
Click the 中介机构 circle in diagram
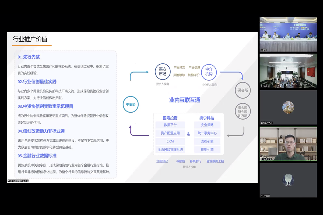click(209, 72)
